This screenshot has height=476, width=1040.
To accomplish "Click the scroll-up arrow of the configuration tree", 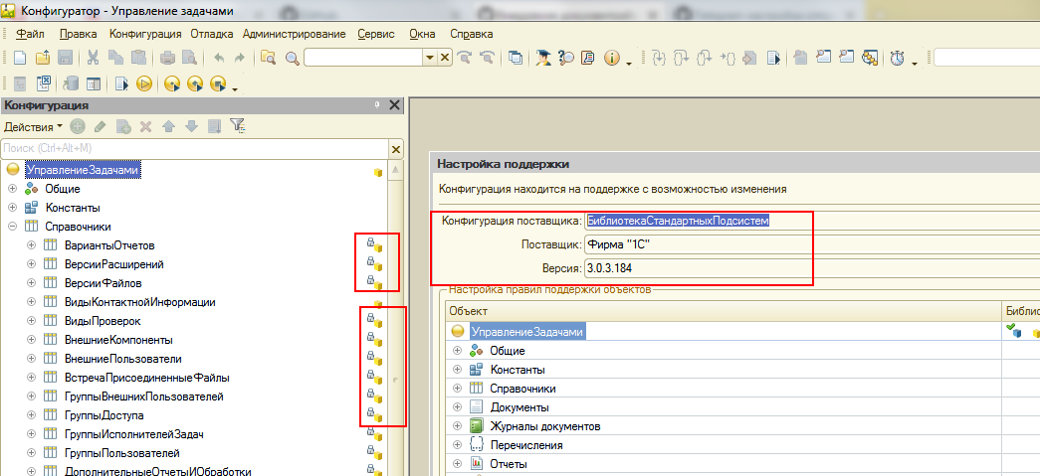I will tap(396, 170).
